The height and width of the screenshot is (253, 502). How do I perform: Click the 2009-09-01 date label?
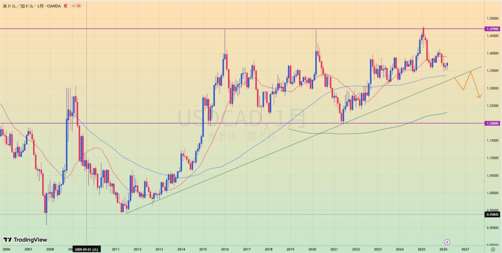pyautogui.click(x=87, y=249)
